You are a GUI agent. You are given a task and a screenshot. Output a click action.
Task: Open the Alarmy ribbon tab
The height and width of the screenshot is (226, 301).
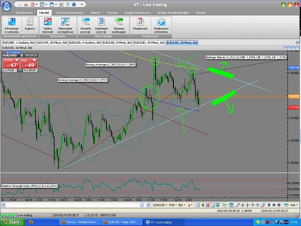pyautogui.click(x=95, y=13)
